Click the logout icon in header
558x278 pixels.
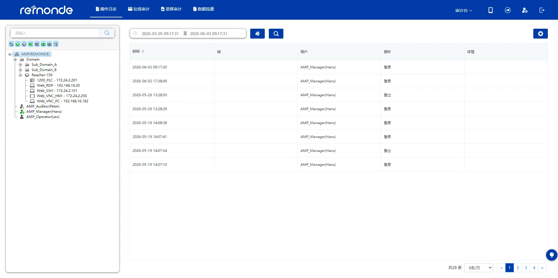(542, 10)
